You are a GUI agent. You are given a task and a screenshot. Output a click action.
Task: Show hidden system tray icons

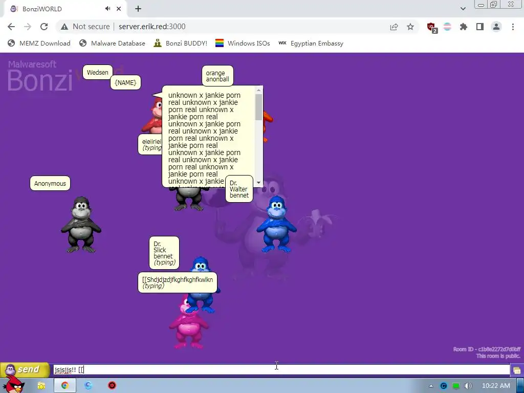pos(431,386)
